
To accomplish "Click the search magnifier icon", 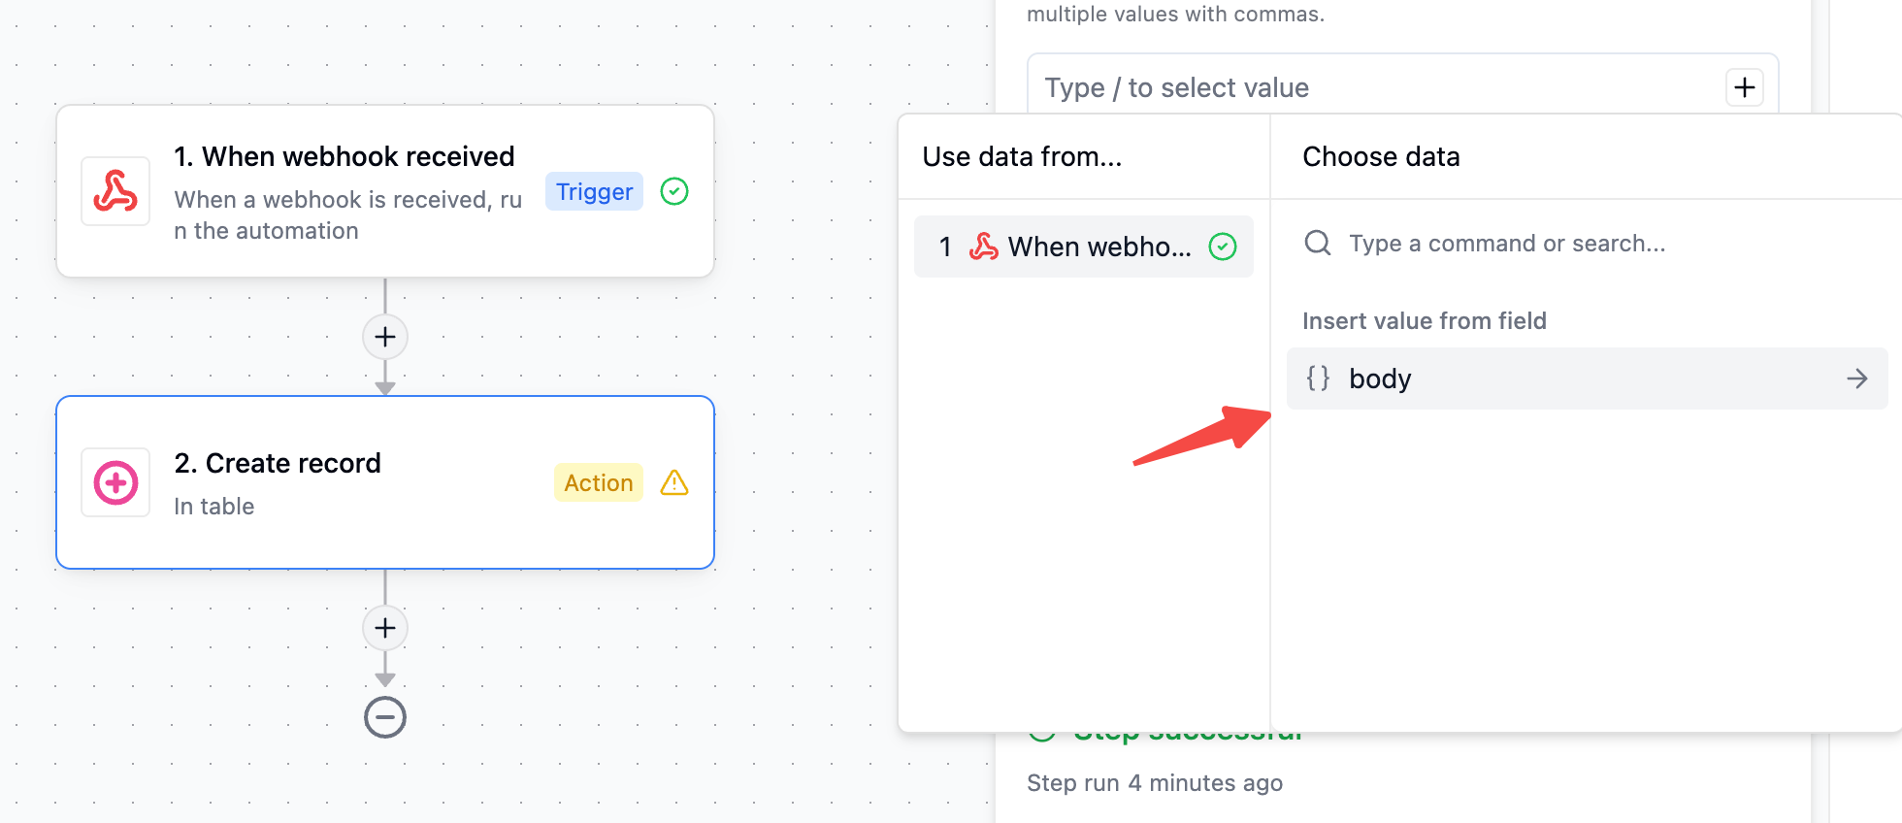I will point(1317,243).
